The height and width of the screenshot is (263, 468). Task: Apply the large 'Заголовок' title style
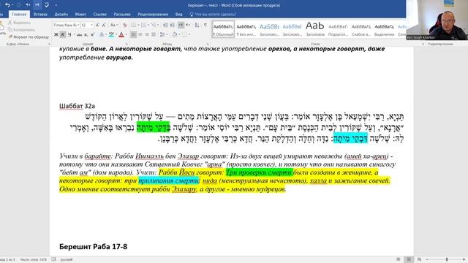[315, 29]
